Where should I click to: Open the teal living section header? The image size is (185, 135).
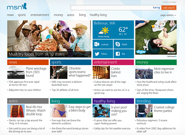pos(70,101)
